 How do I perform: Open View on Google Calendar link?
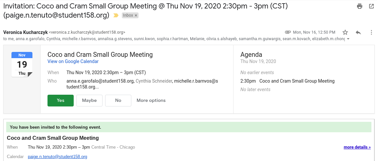(73, 61)
